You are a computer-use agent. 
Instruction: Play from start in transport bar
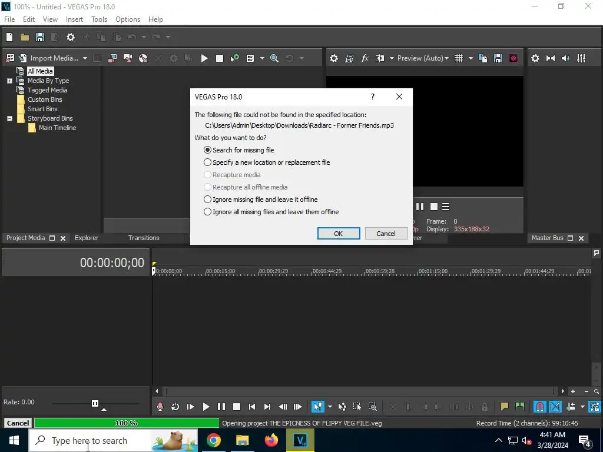pos(190,407)
